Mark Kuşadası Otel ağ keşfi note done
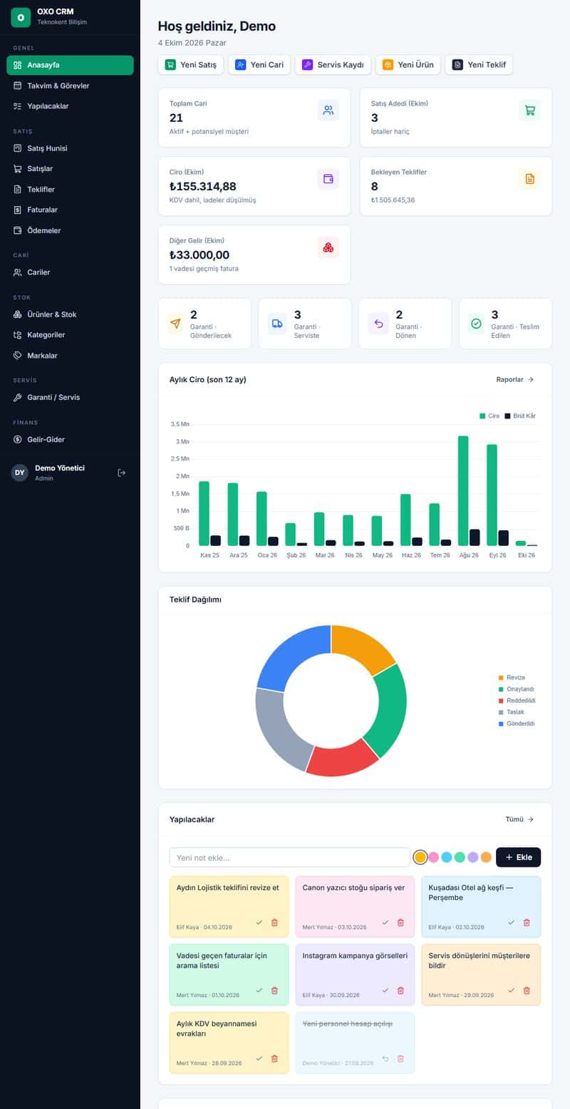The image size is (570, 1109). coord(511,922)
